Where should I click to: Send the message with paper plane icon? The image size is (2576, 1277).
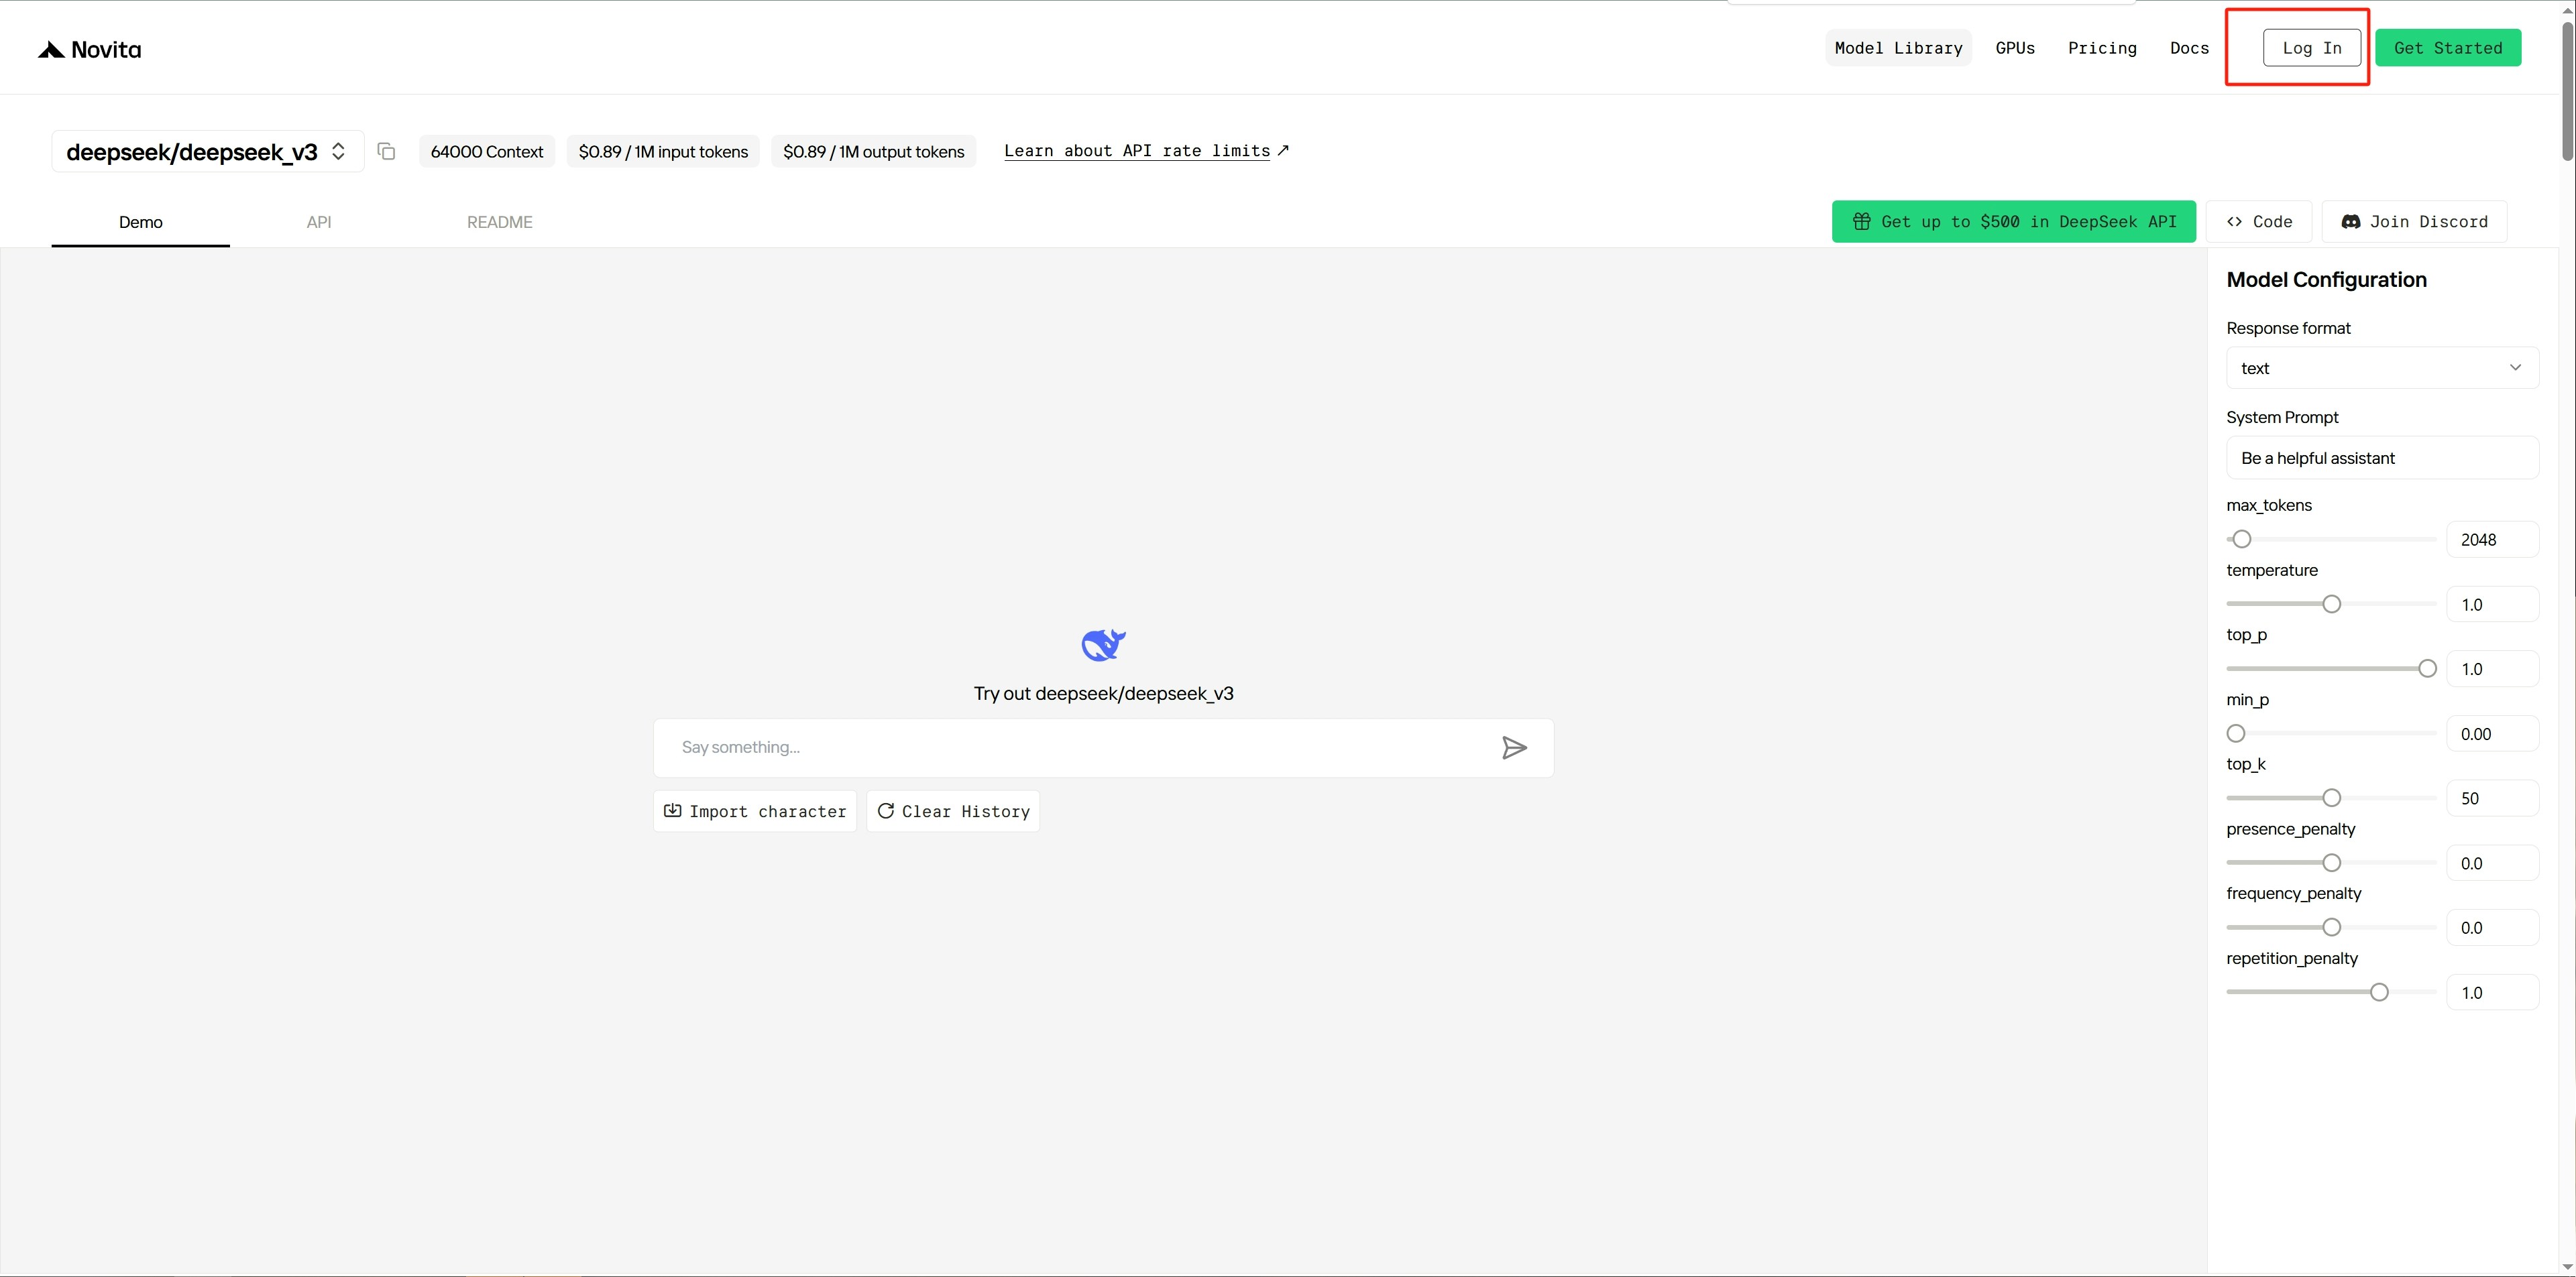pyautogui.click(x=1514, y=747)
